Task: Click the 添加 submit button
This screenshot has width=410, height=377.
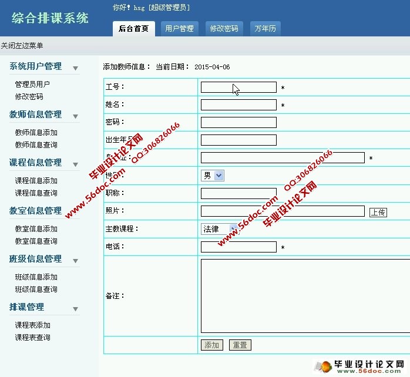Action: tap(212, 345)
